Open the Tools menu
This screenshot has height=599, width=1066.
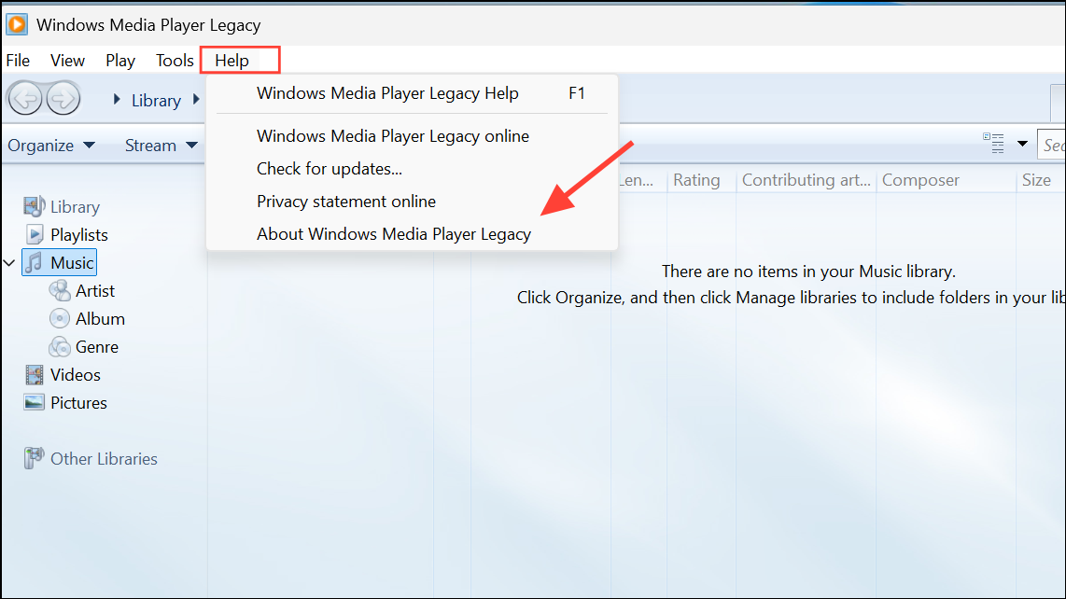pyautogui.click(x=175, y=61)
